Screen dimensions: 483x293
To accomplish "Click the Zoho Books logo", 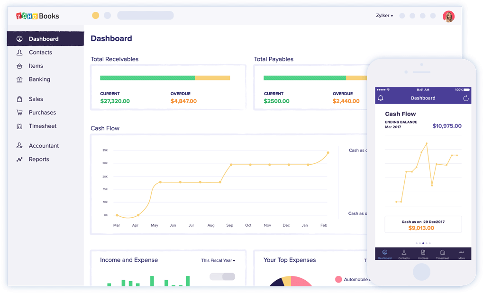I will click(37, 16).
